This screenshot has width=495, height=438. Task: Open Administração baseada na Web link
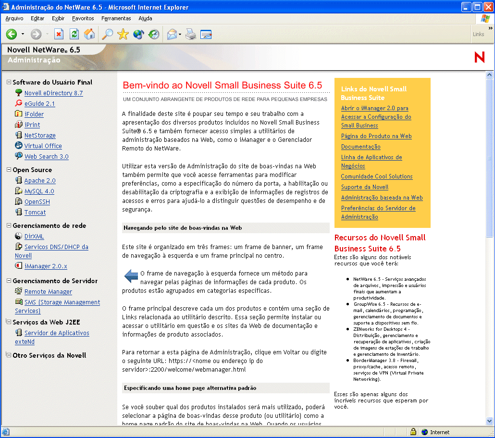[x=382, y=198]
